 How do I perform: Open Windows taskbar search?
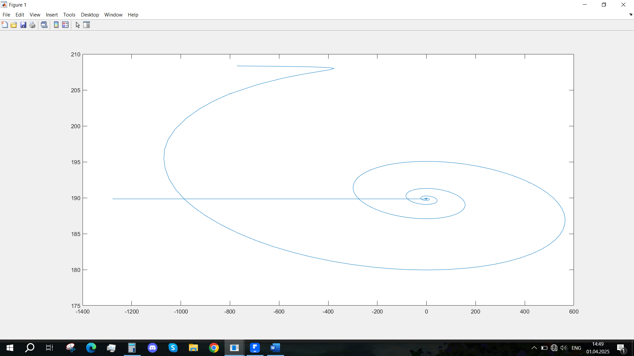(30, 348)
